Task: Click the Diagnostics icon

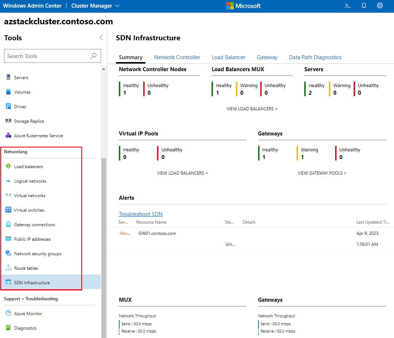Action: point(8,328)
